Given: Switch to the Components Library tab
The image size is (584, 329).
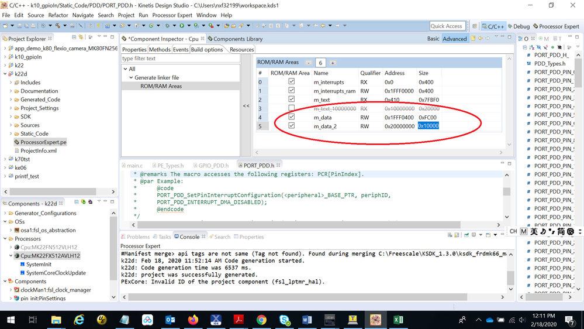Looking at the screenshot, I should coord(235,39).
